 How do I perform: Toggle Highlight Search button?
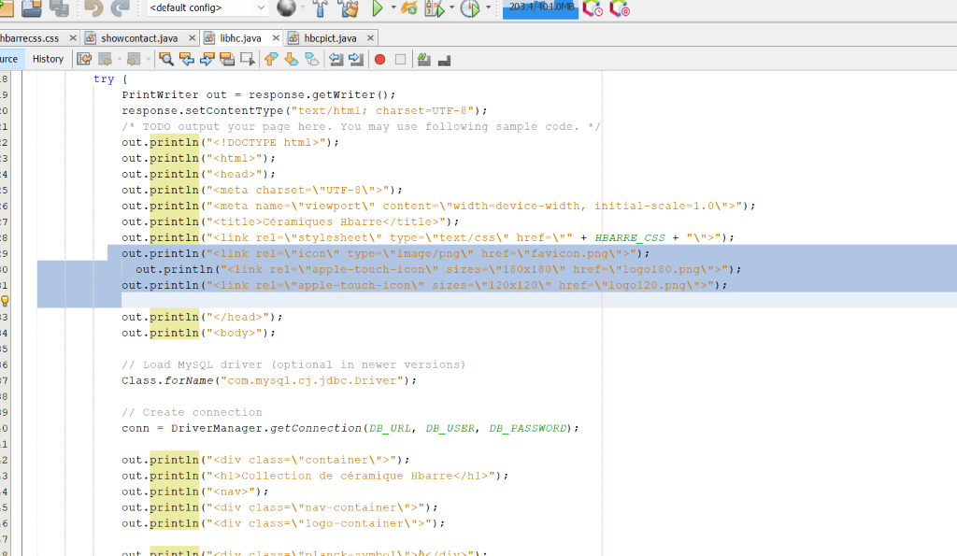click(x=228, y=59)
